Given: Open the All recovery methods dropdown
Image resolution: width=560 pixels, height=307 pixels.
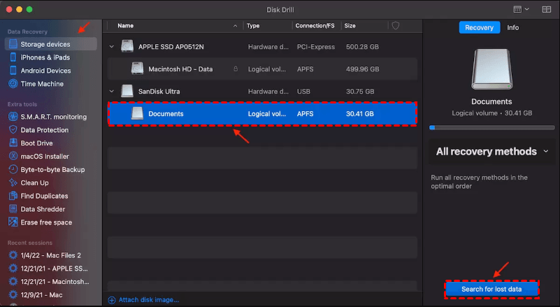Looking at the screenshot, I should (492, 152).
